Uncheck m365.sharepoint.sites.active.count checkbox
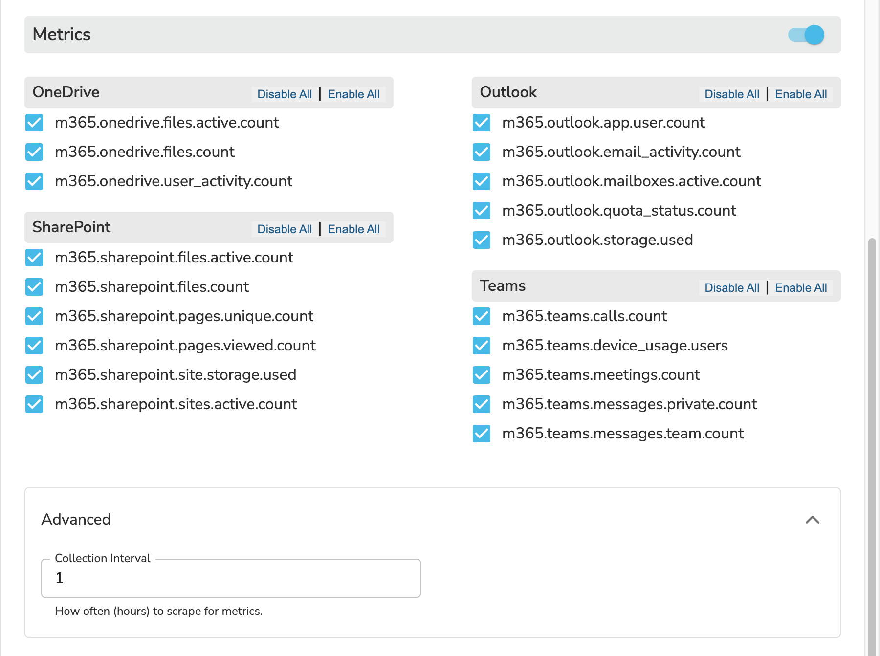 (x=34, y=404)
